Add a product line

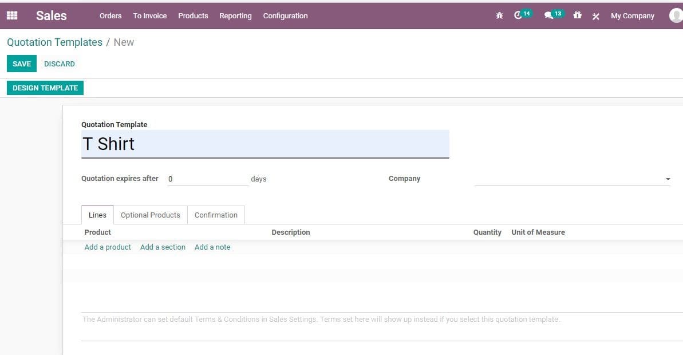pos(107,247)
